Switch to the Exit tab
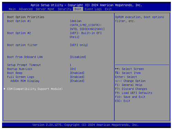This screenshot has height=129, width=173. (108, 9)
